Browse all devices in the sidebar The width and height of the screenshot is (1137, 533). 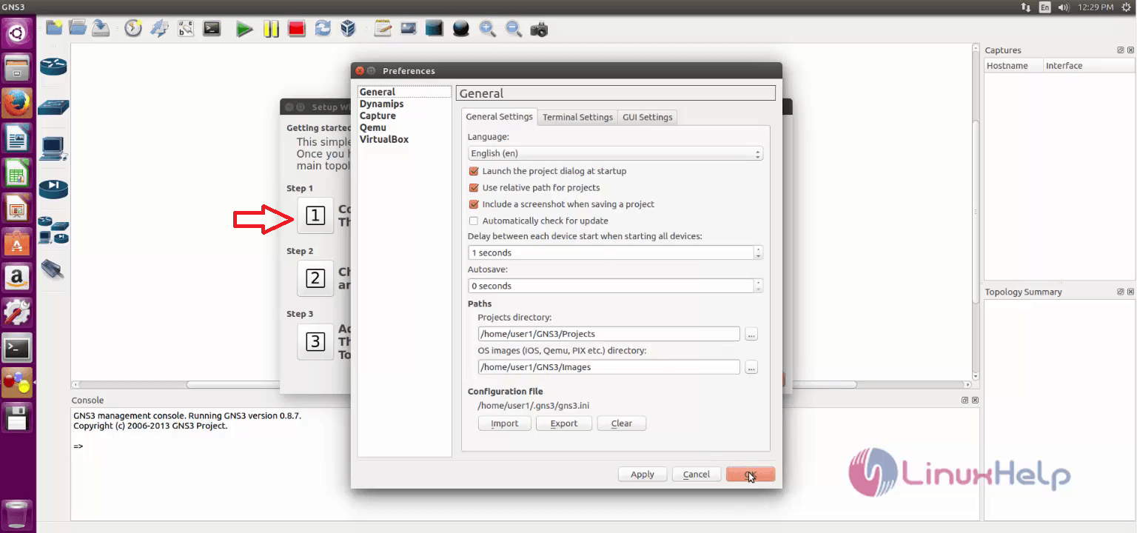53,230
